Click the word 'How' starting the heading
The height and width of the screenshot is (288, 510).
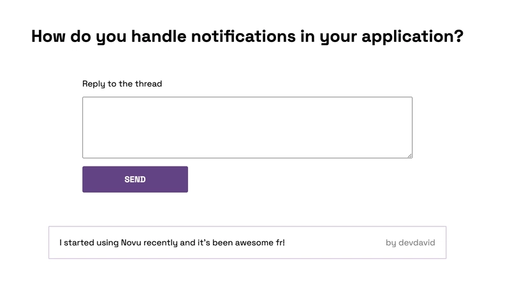coord(48,36)
